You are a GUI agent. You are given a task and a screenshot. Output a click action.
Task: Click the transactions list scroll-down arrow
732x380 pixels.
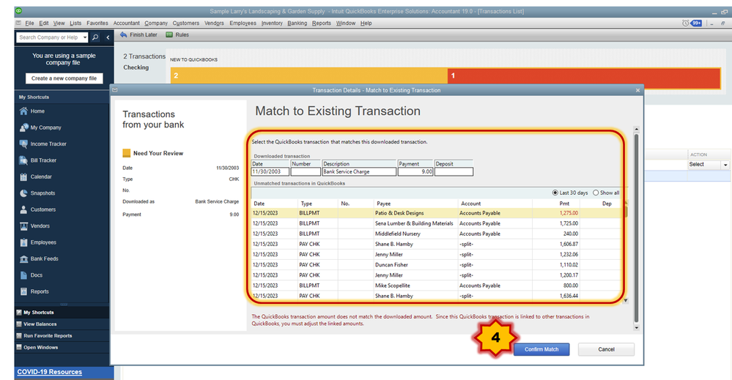626,301
